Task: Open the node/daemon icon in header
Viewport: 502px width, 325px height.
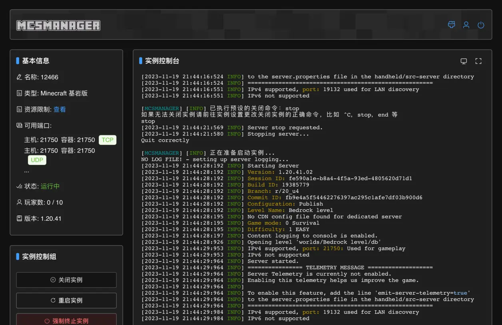Action: (x=452, y=25)
